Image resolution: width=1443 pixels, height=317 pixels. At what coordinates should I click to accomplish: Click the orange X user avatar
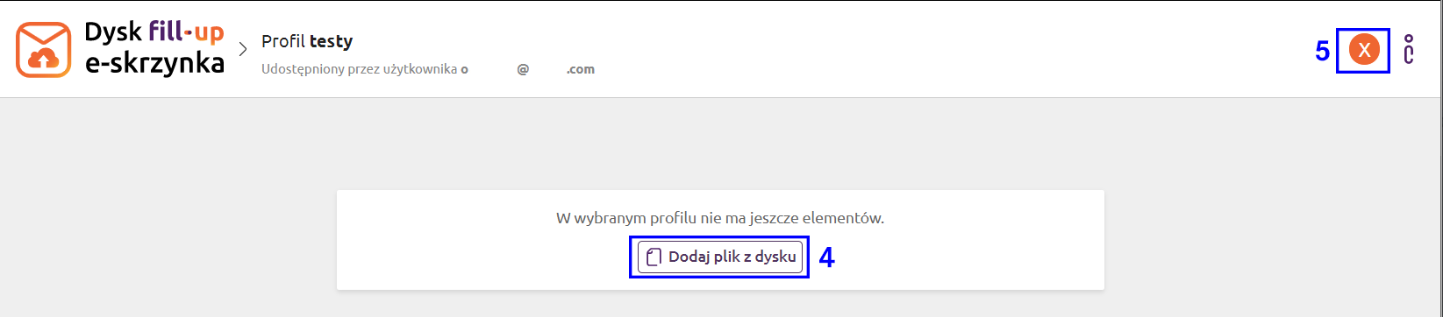click(x=1364, y=50)
